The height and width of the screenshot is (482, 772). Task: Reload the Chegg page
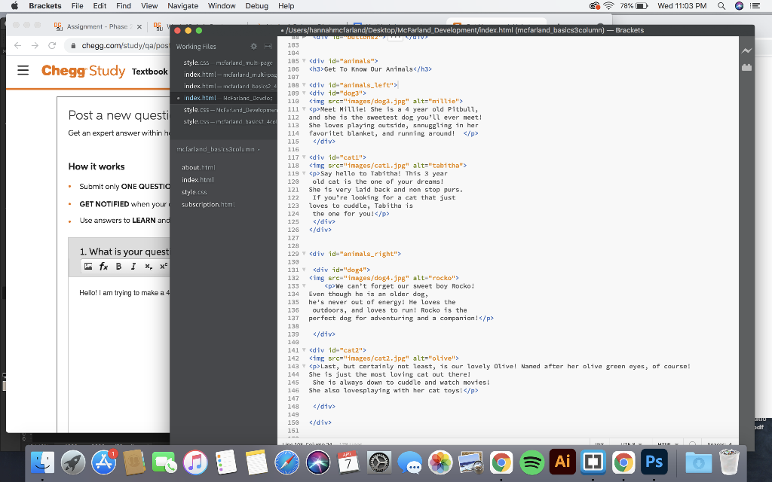tap(52, 46)
